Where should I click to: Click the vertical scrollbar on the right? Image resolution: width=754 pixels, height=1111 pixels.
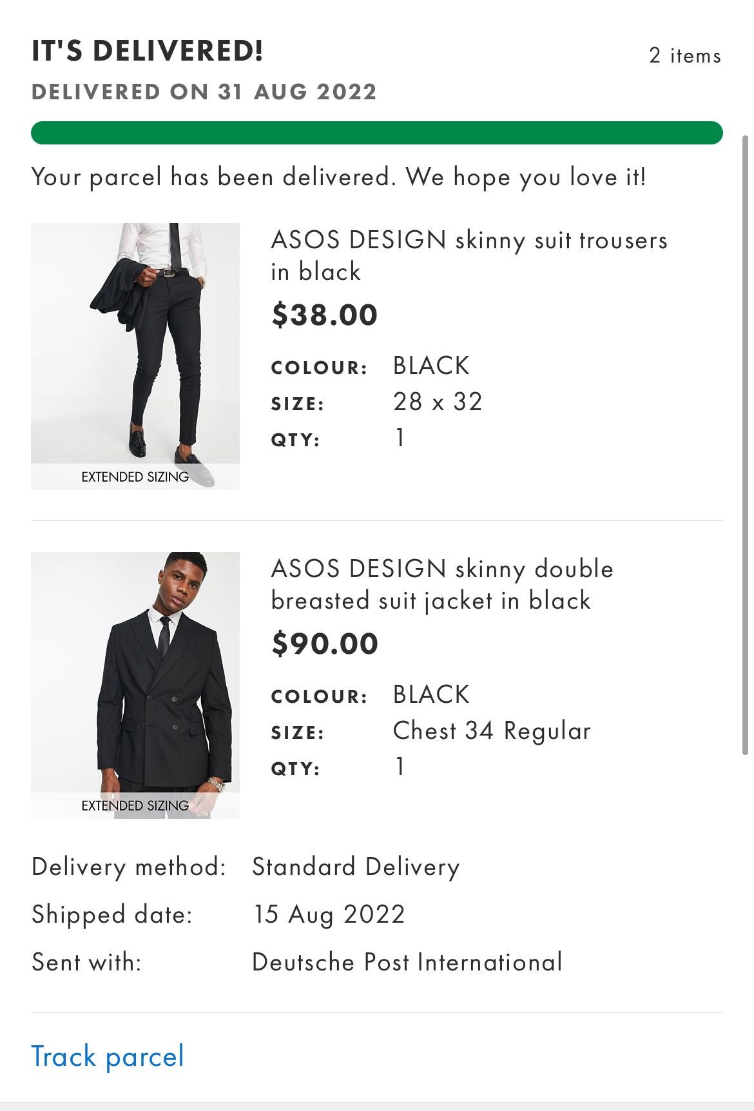click(x=746, y=445)
